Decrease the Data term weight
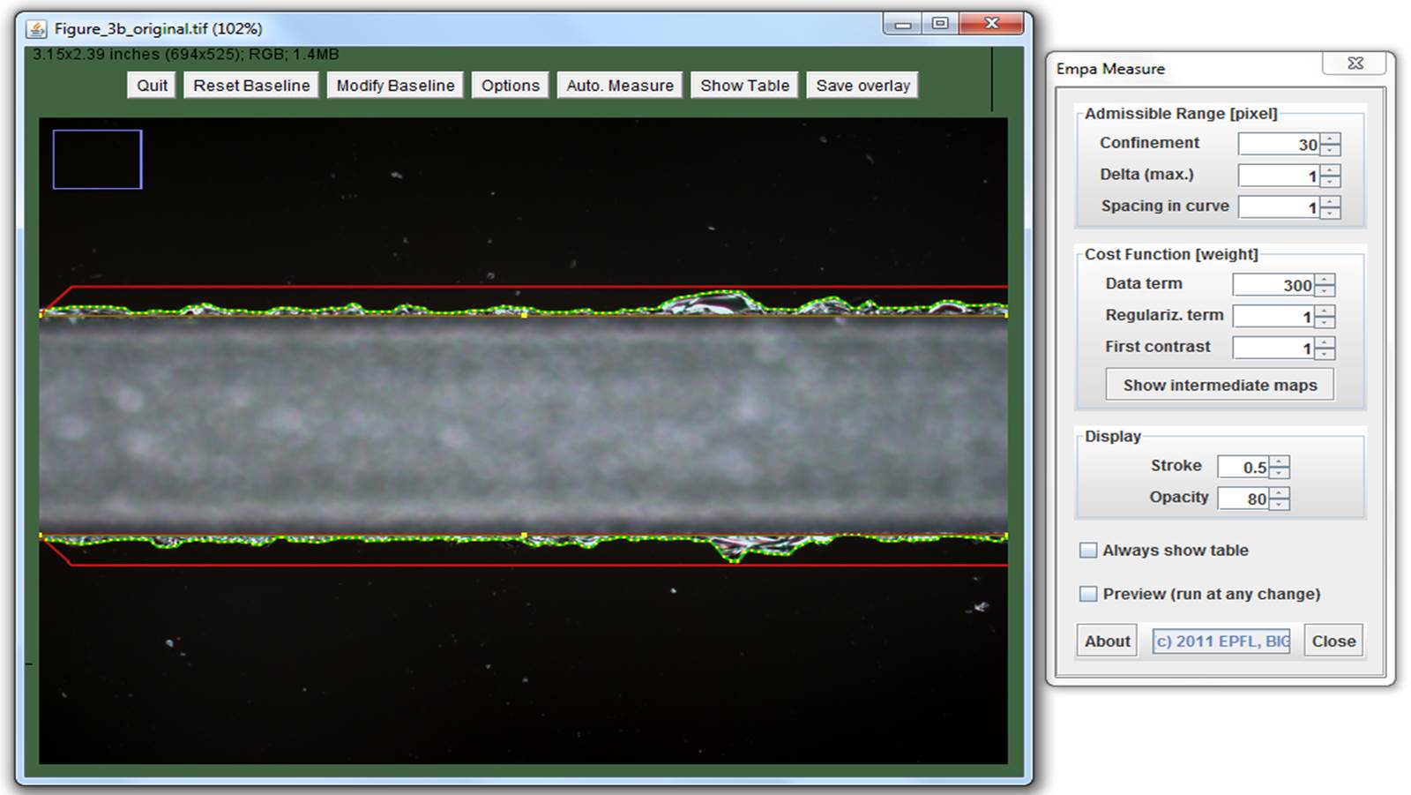Viewport: 1411px width, 795px height. pos(1325,291)
